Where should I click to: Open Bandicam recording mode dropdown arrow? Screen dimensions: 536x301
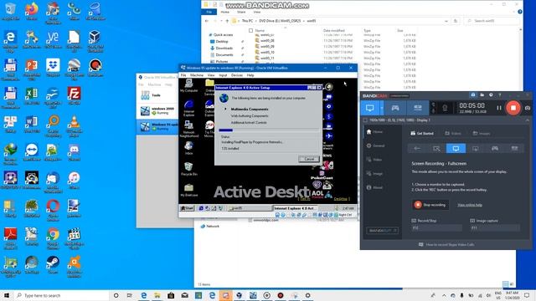381,108
